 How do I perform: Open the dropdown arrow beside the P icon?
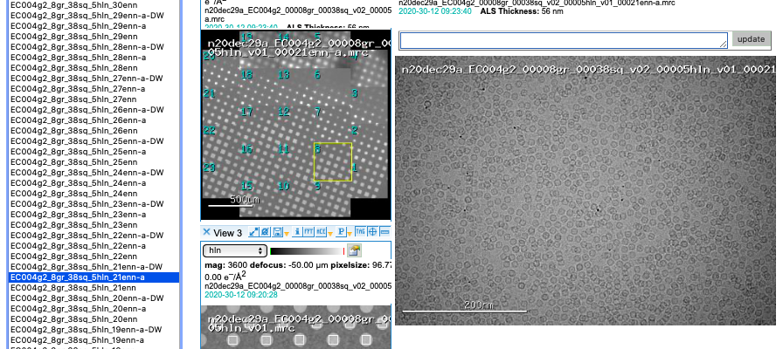point(350,234)
